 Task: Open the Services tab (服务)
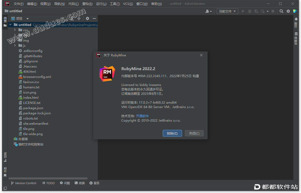coord(94,183)
